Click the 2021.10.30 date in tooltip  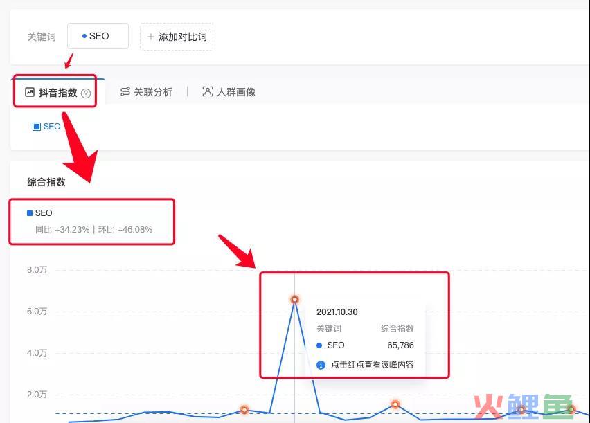[337, 312]
